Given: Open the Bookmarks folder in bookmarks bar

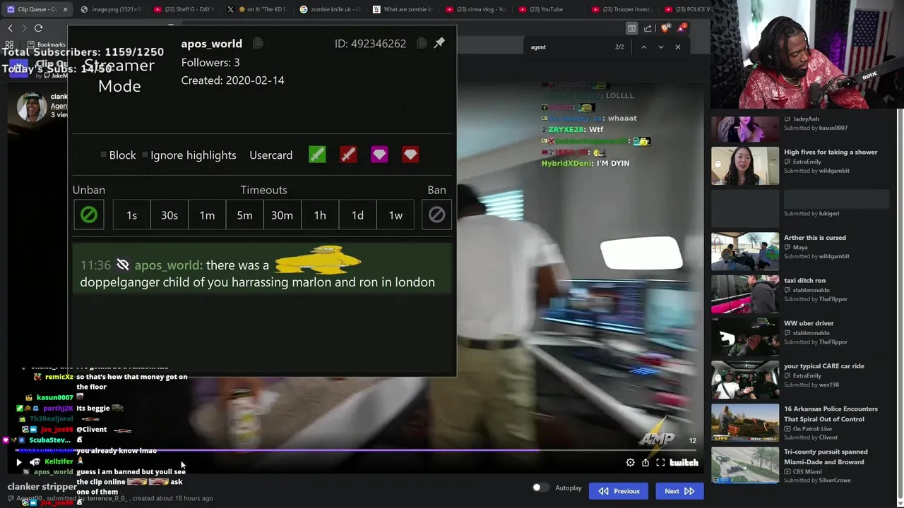Looking at the screenshot, I should coord(48,44).
